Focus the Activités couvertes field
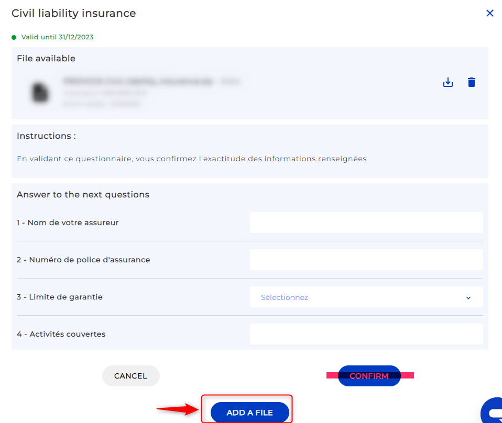502x423 pixels. 366,334
